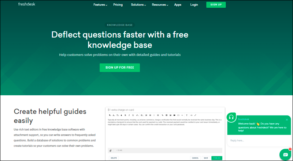Click the insert video icon

pos(174,115)
